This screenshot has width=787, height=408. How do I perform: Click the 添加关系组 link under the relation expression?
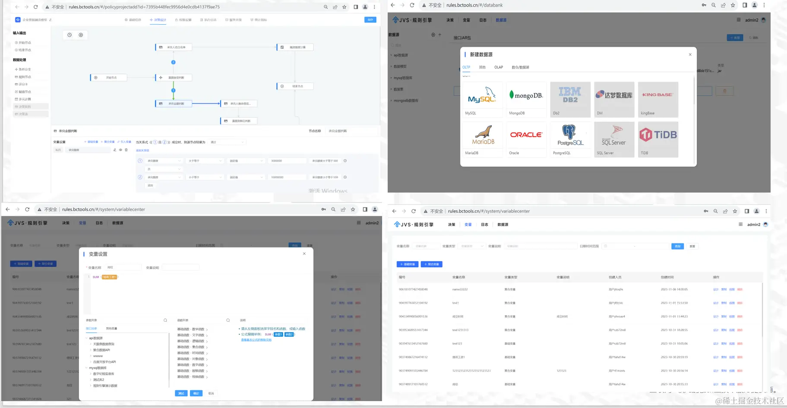(142, 150)
